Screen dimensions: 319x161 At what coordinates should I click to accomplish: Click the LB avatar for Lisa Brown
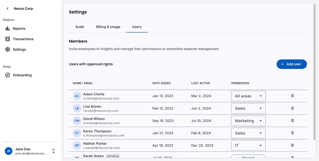[x=77, y=108]
